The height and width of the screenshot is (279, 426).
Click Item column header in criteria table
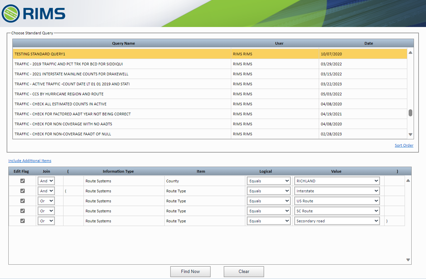(x=201, y=171)
